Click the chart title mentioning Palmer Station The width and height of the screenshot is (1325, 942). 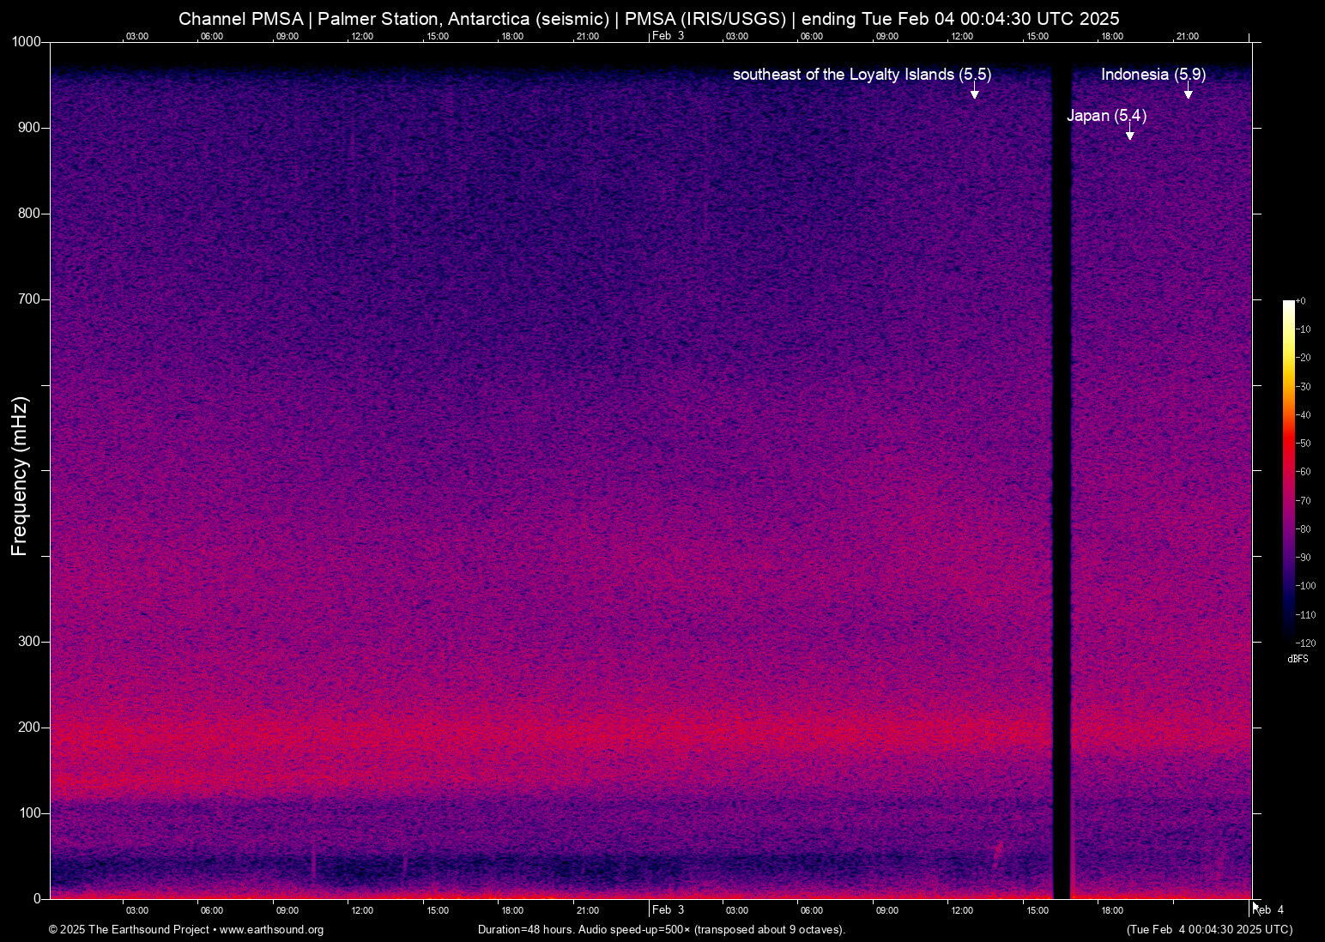pyautogui.click(x=649, y=19)
